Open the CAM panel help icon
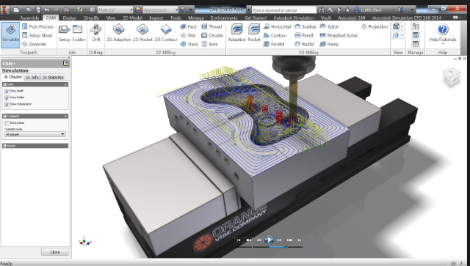The width and height of the screenshot is (470, 266). click(65, 64)
